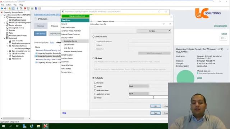
Task: Collapse the Policies section header chevron
Action: (x=36, y=19)
